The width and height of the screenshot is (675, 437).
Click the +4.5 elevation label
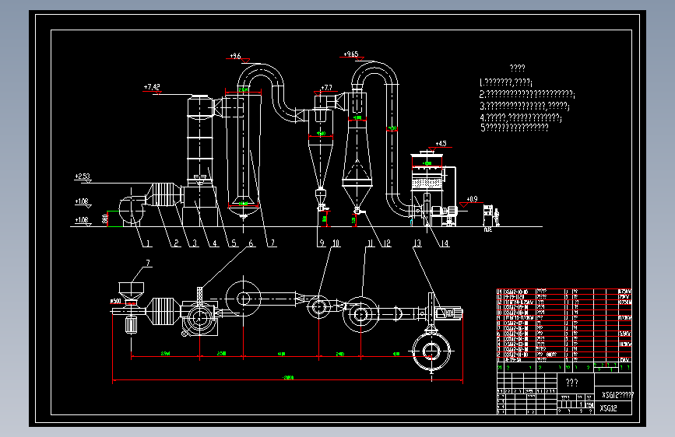click(441, 144)
